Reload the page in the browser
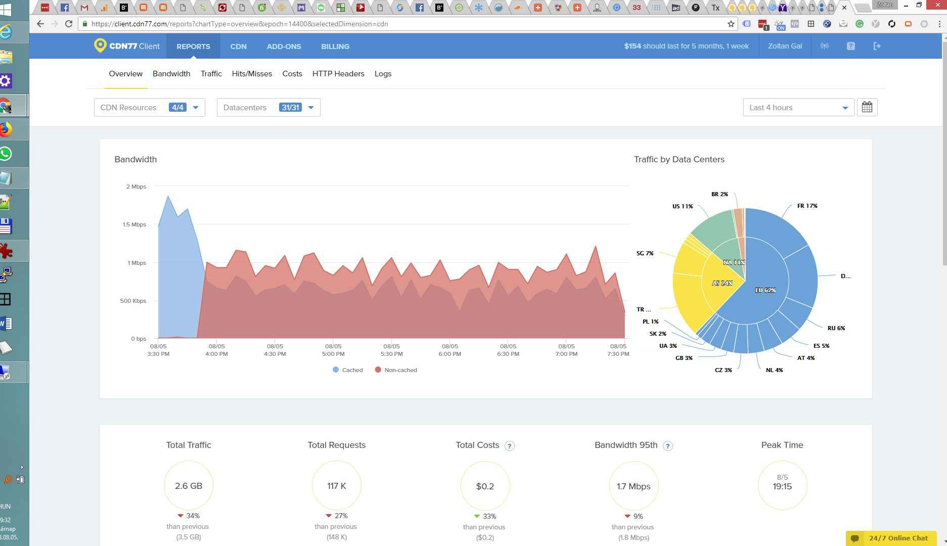 [69, 24]
